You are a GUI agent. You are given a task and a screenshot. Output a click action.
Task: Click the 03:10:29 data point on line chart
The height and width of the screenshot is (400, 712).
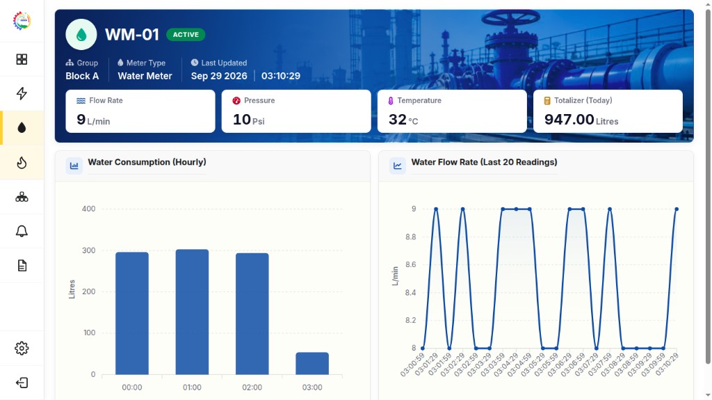[x=677, y=209]
